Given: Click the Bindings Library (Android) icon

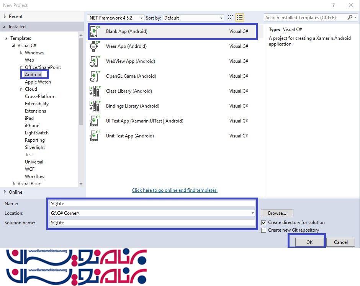Looking at the screenshot, I should [94, 106].
